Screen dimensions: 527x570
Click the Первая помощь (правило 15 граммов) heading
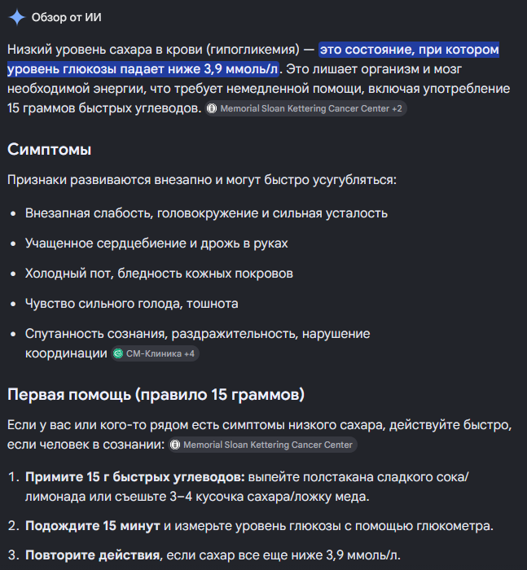tap(156, 394)
